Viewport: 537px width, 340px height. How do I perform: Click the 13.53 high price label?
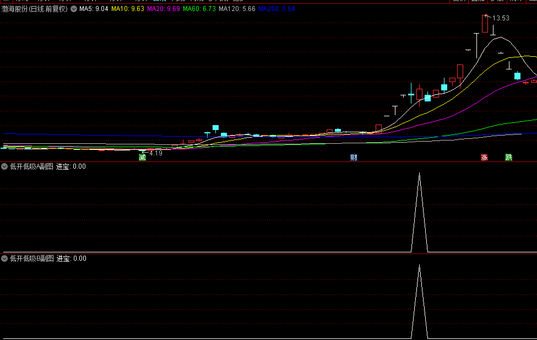(501, 18)
